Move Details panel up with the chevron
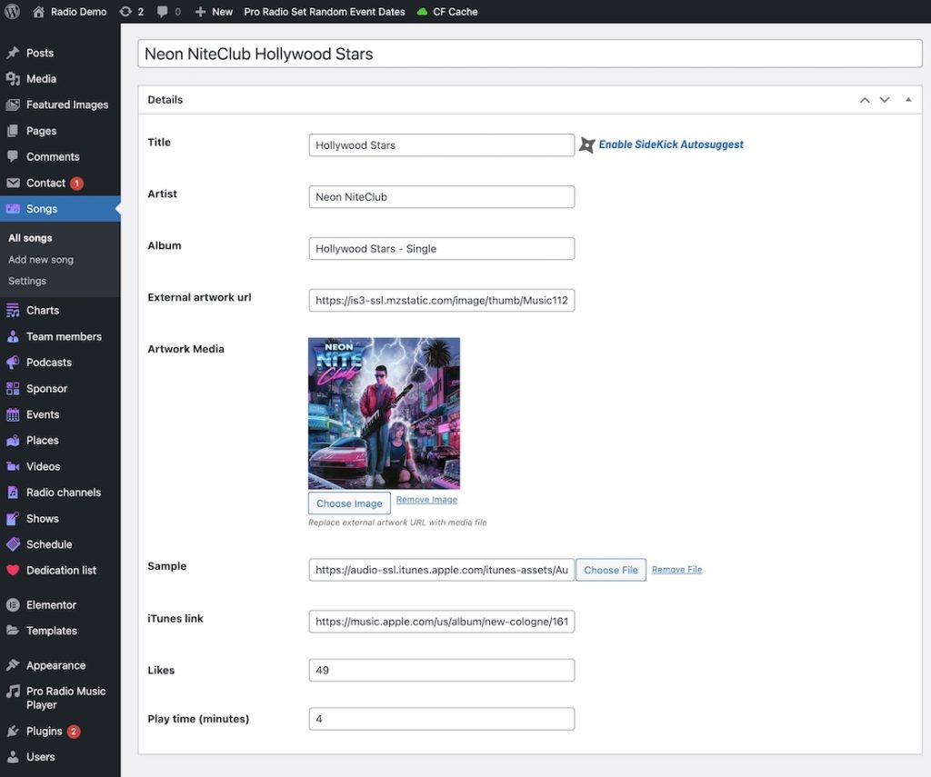Screen dimensions: 931x777 864,99
